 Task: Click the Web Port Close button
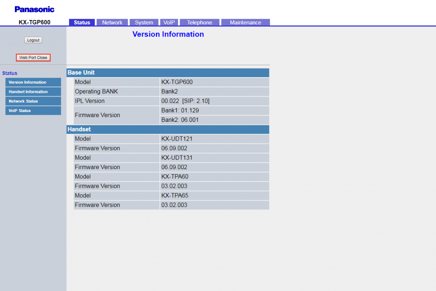tap(33, 58)
